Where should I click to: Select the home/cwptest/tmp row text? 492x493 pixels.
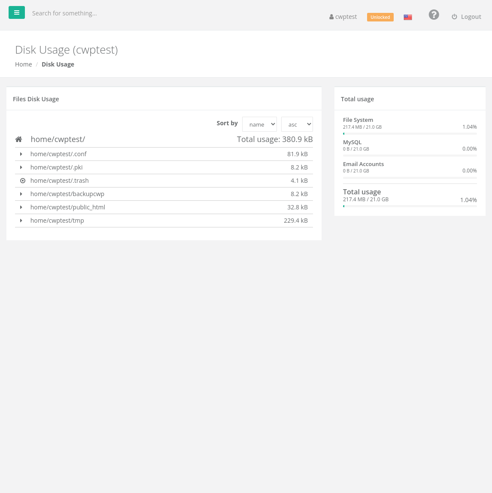tap(57, 221)
